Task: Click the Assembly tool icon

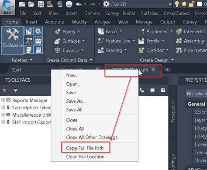Action: [x=179, y=41]
